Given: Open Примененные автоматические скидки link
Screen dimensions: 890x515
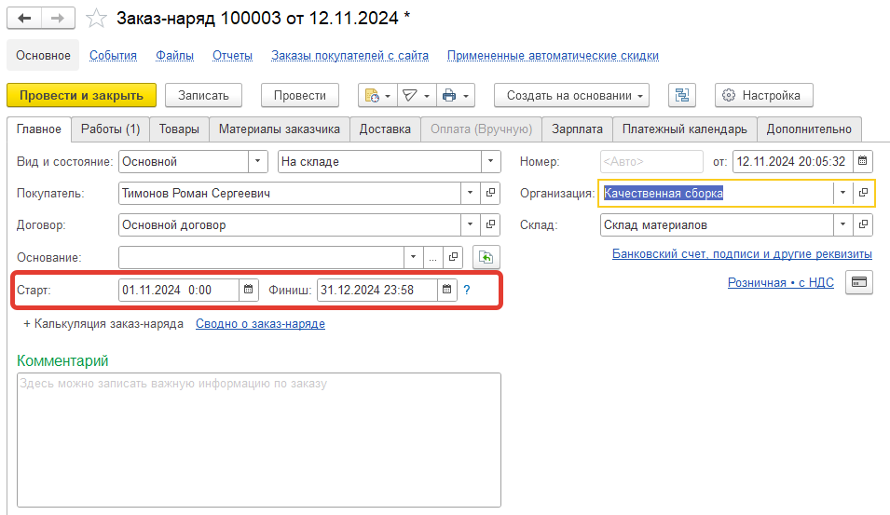Looking at the screenshot, I should point(553,56).
